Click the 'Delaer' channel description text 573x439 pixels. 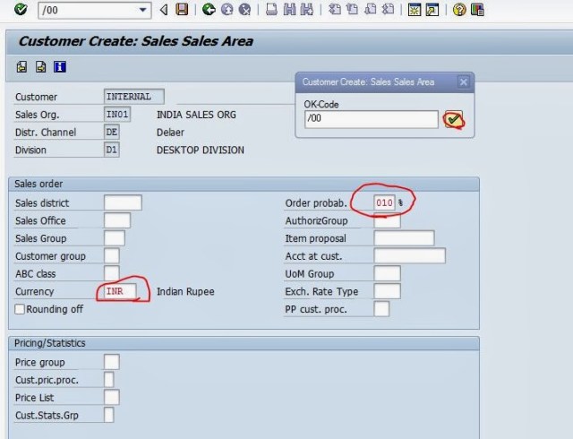click(x=170, y=133)
